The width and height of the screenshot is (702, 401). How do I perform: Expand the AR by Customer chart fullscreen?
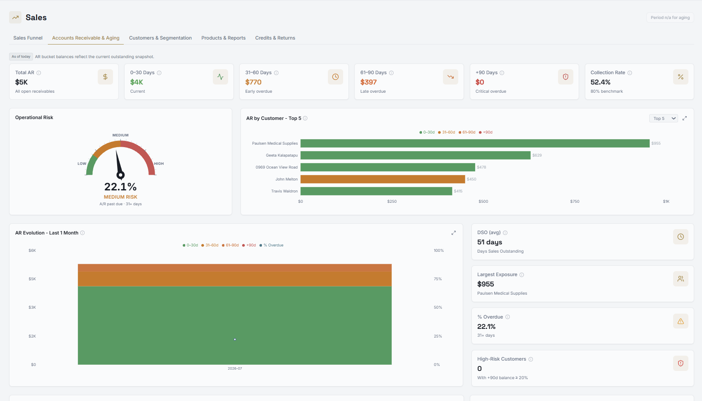click(x=685, y=118)
